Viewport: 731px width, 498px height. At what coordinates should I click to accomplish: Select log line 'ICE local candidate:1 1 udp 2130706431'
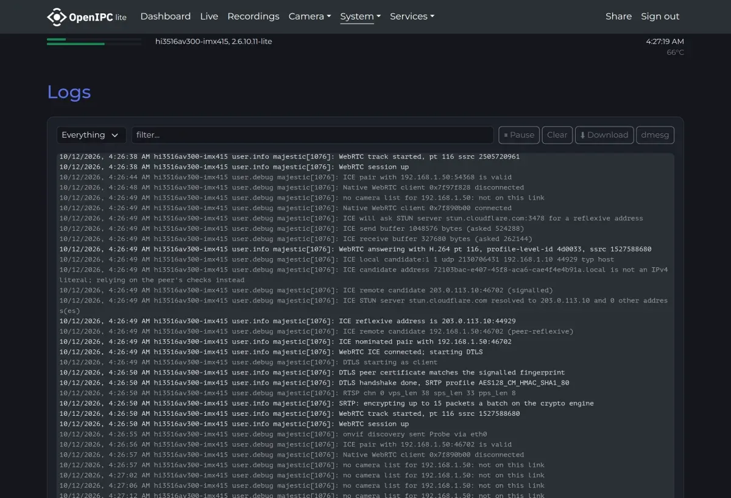pyautogui.click(x=337, y=260)
